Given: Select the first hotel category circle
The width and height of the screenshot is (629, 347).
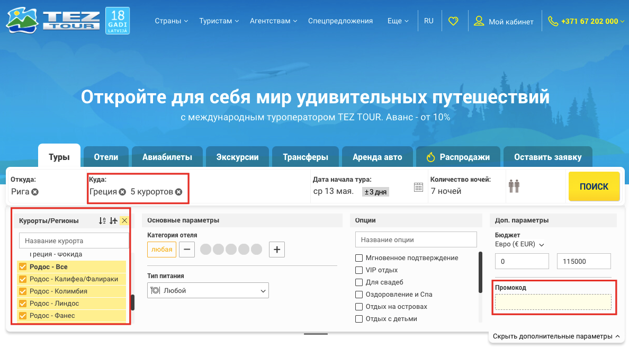Looking at the screenshot, I should point(206,250).
